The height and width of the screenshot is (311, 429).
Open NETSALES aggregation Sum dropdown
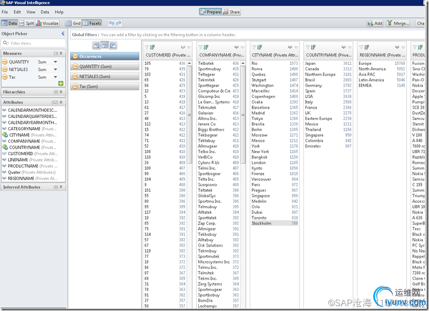click(x=55, y=70)
